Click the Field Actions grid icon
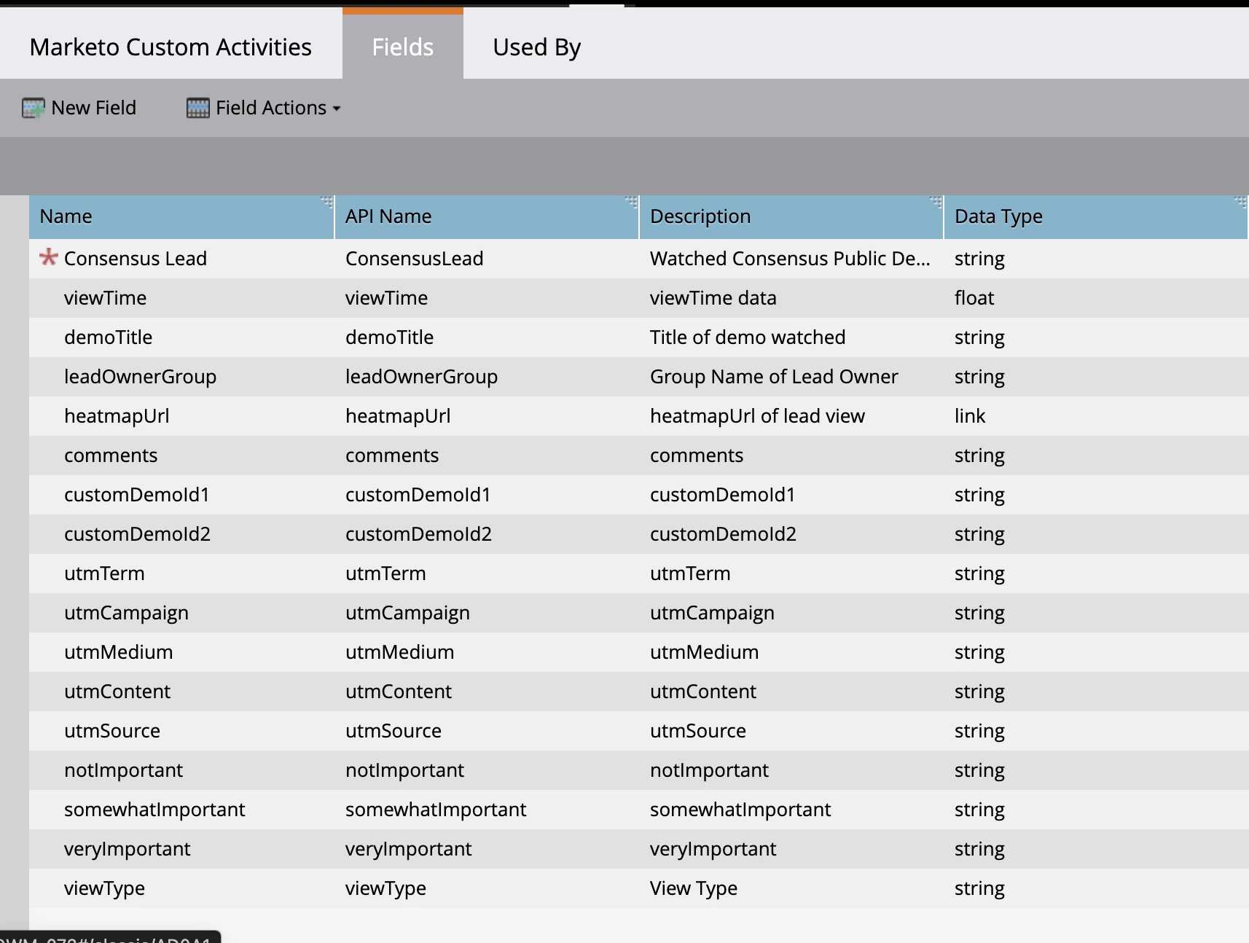 pyautogui.click(x=197, y=108)
